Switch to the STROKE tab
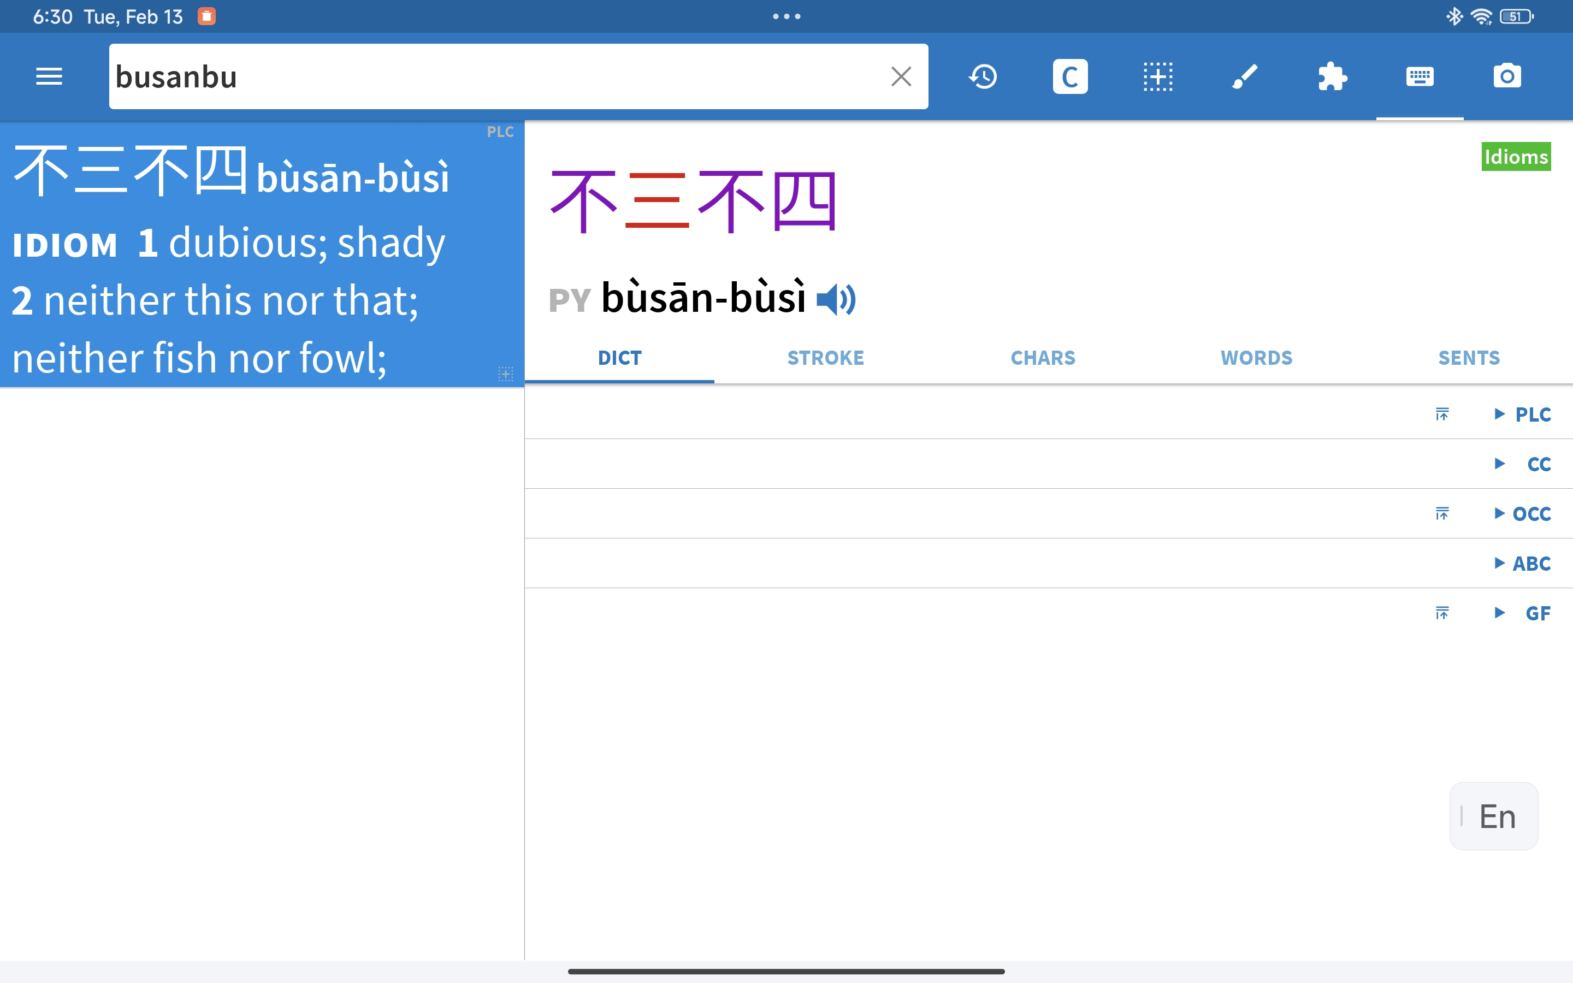Image resolution: width=1573 pixels, height=983 pixels. point(825,358)
